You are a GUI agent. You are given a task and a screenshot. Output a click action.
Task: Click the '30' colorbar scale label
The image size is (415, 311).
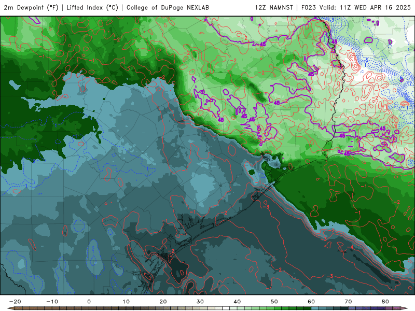click(x=200, y=302)
